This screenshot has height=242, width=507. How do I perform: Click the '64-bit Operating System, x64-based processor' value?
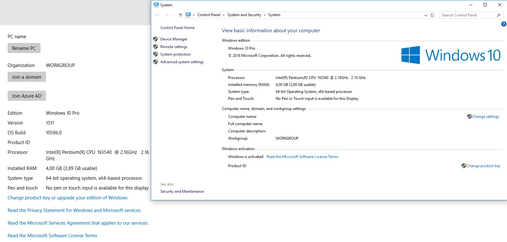pos(314,92)
